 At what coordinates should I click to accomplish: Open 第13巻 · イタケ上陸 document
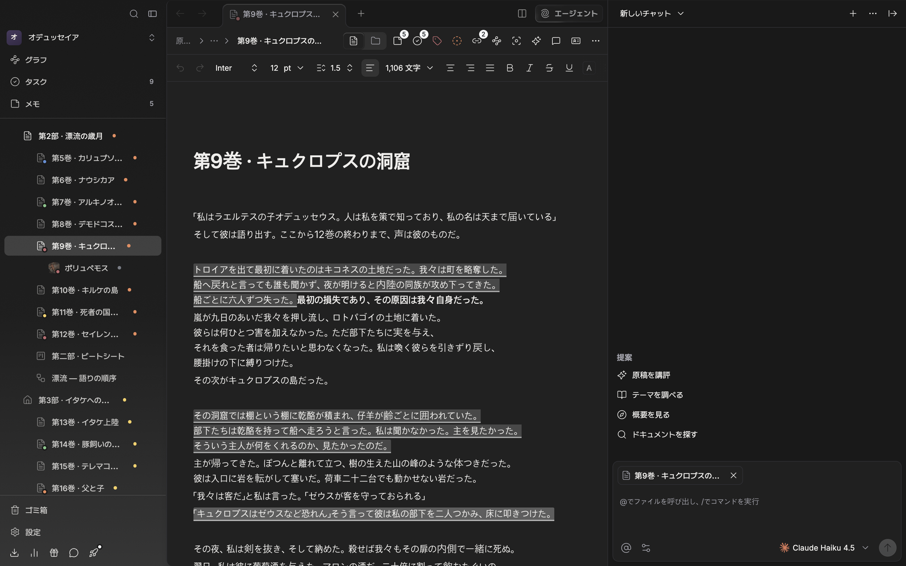[x=83, y=422]
